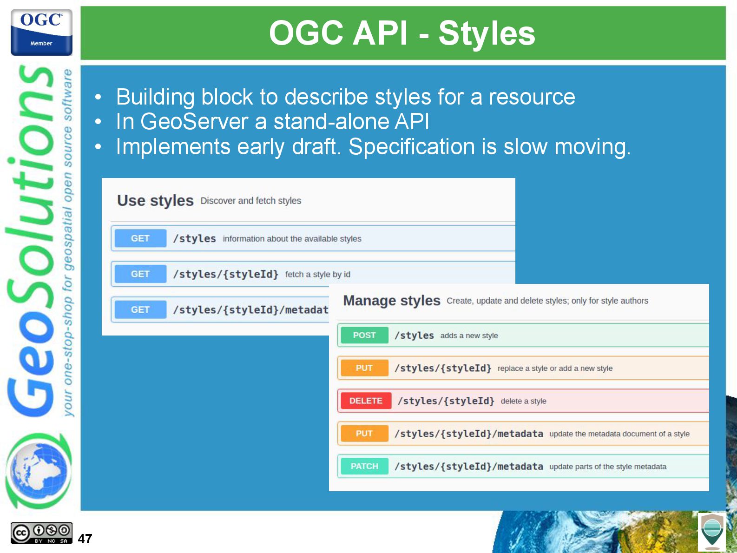The image size is (737, 553).
Task: Click the /styles path in the POST row
Action: pyautogui.click(x=414, y=336)
